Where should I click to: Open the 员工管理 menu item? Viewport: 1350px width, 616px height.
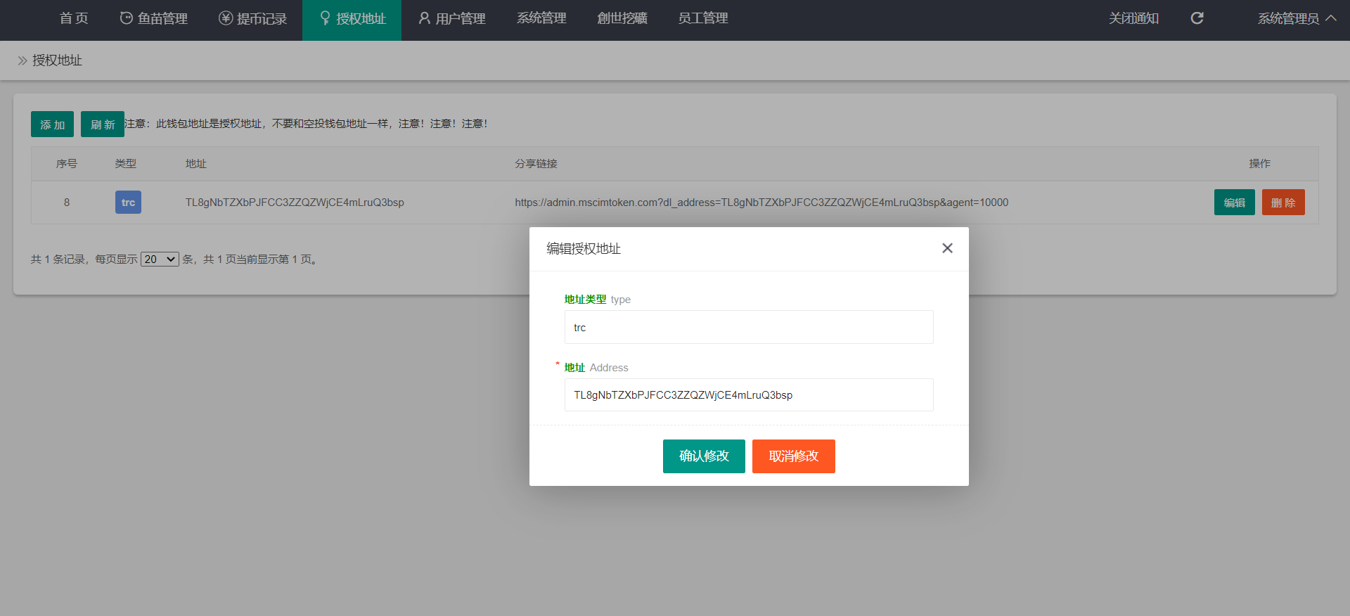[703, 18]
